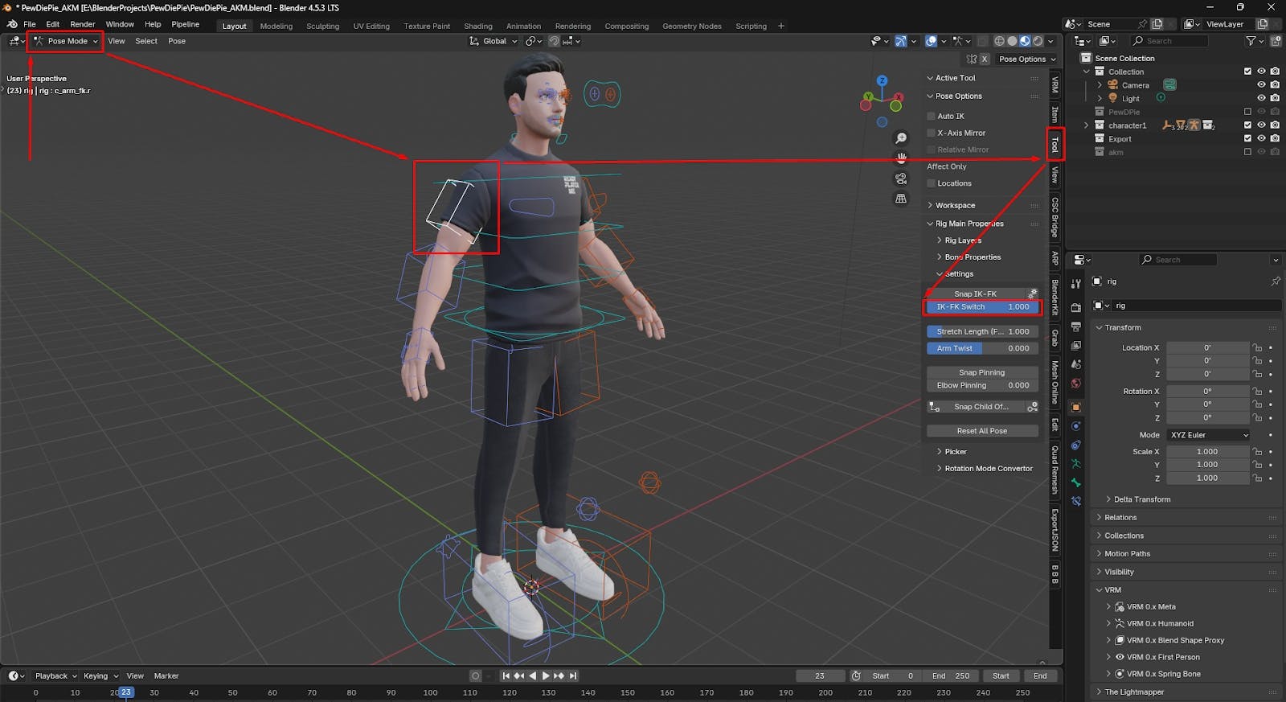Switch to orthographic grid view icon
This screenshot has width=1286, height=702.
tap(901, 199)
